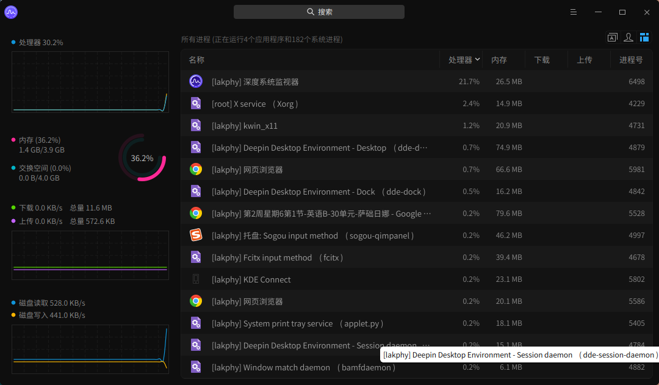Click the 深度系统监视器 process icon
Viewport: 659px width, 385px height.
point(196,81)
